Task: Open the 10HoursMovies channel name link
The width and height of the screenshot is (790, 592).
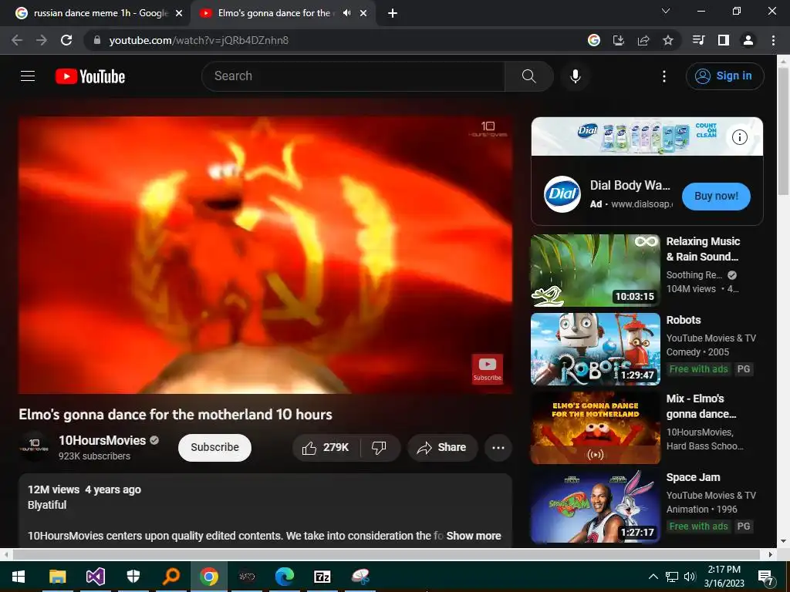Action: (x=103, y=440)
